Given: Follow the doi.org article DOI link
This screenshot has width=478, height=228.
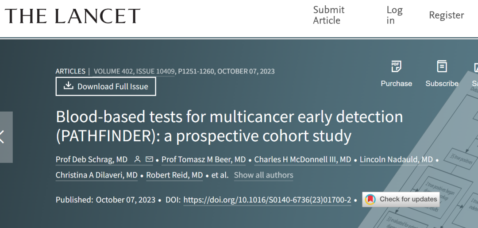Looking at the screenshot, I should (x=267, y=200).
